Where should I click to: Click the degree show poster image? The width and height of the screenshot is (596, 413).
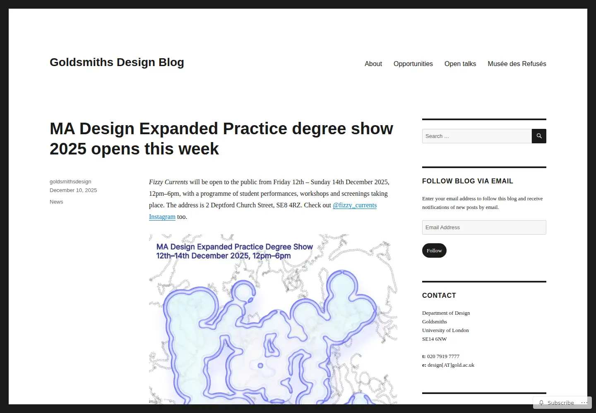(273, 319)
